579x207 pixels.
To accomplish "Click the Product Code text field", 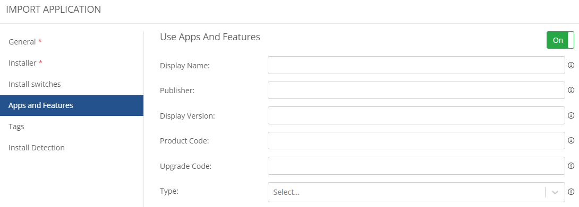I will point(416,141).
